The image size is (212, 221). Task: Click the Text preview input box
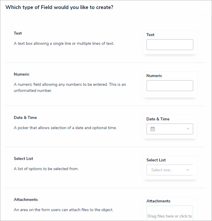(170, 45)
